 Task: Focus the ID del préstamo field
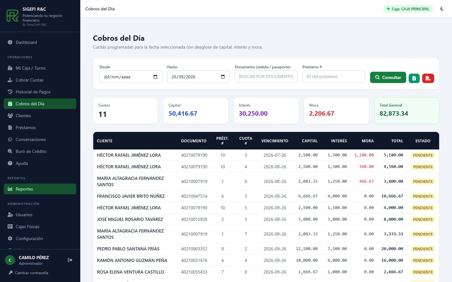point(334,76)
